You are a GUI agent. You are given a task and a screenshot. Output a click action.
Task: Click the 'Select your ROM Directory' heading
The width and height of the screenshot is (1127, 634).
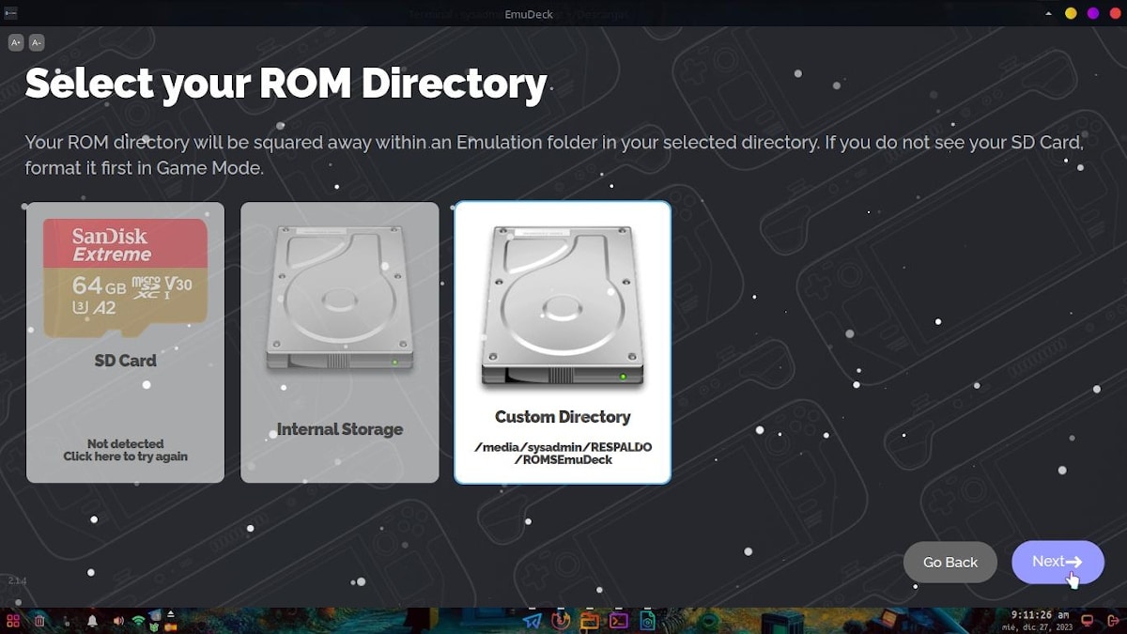pos(286,84)
